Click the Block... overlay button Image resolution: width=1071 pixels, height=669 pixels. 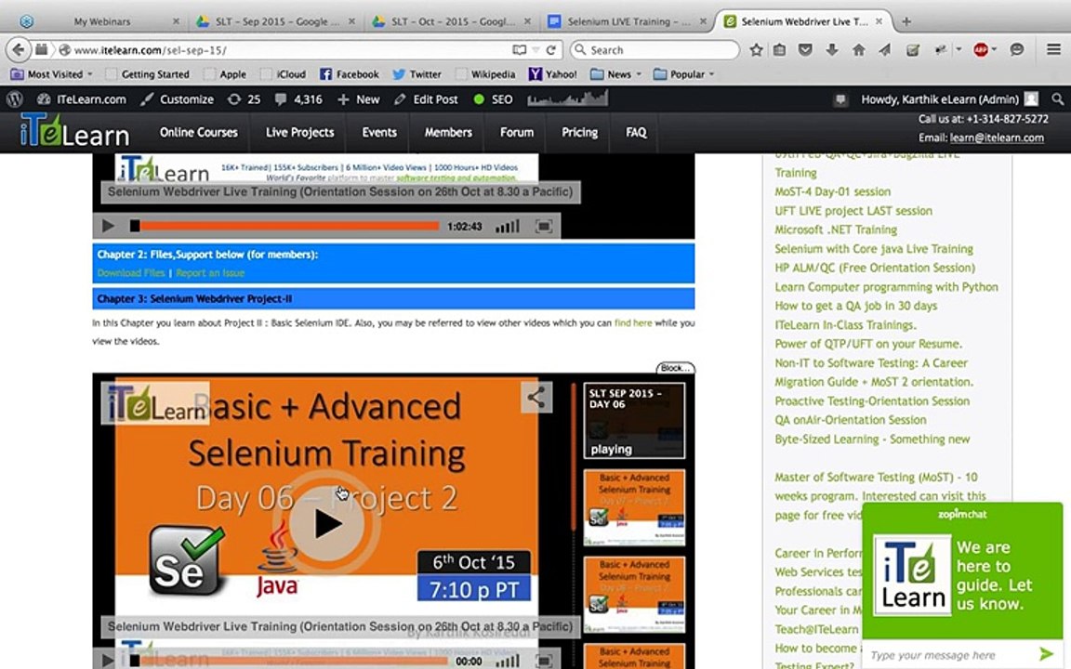coord(676,368)
